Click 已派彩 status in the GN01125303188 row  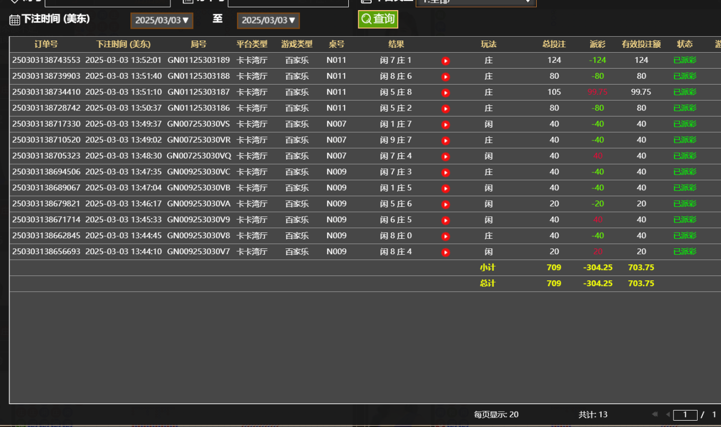click(685, 76)
